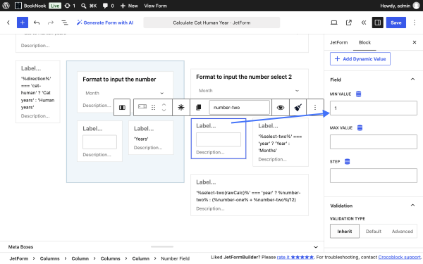Select Default validation type

tap(374, 231)
